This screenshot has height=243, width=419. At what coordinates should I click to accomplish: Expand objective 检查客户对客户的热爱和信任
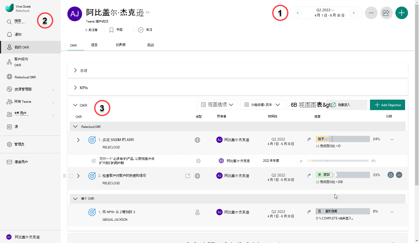tap(78, 176)
